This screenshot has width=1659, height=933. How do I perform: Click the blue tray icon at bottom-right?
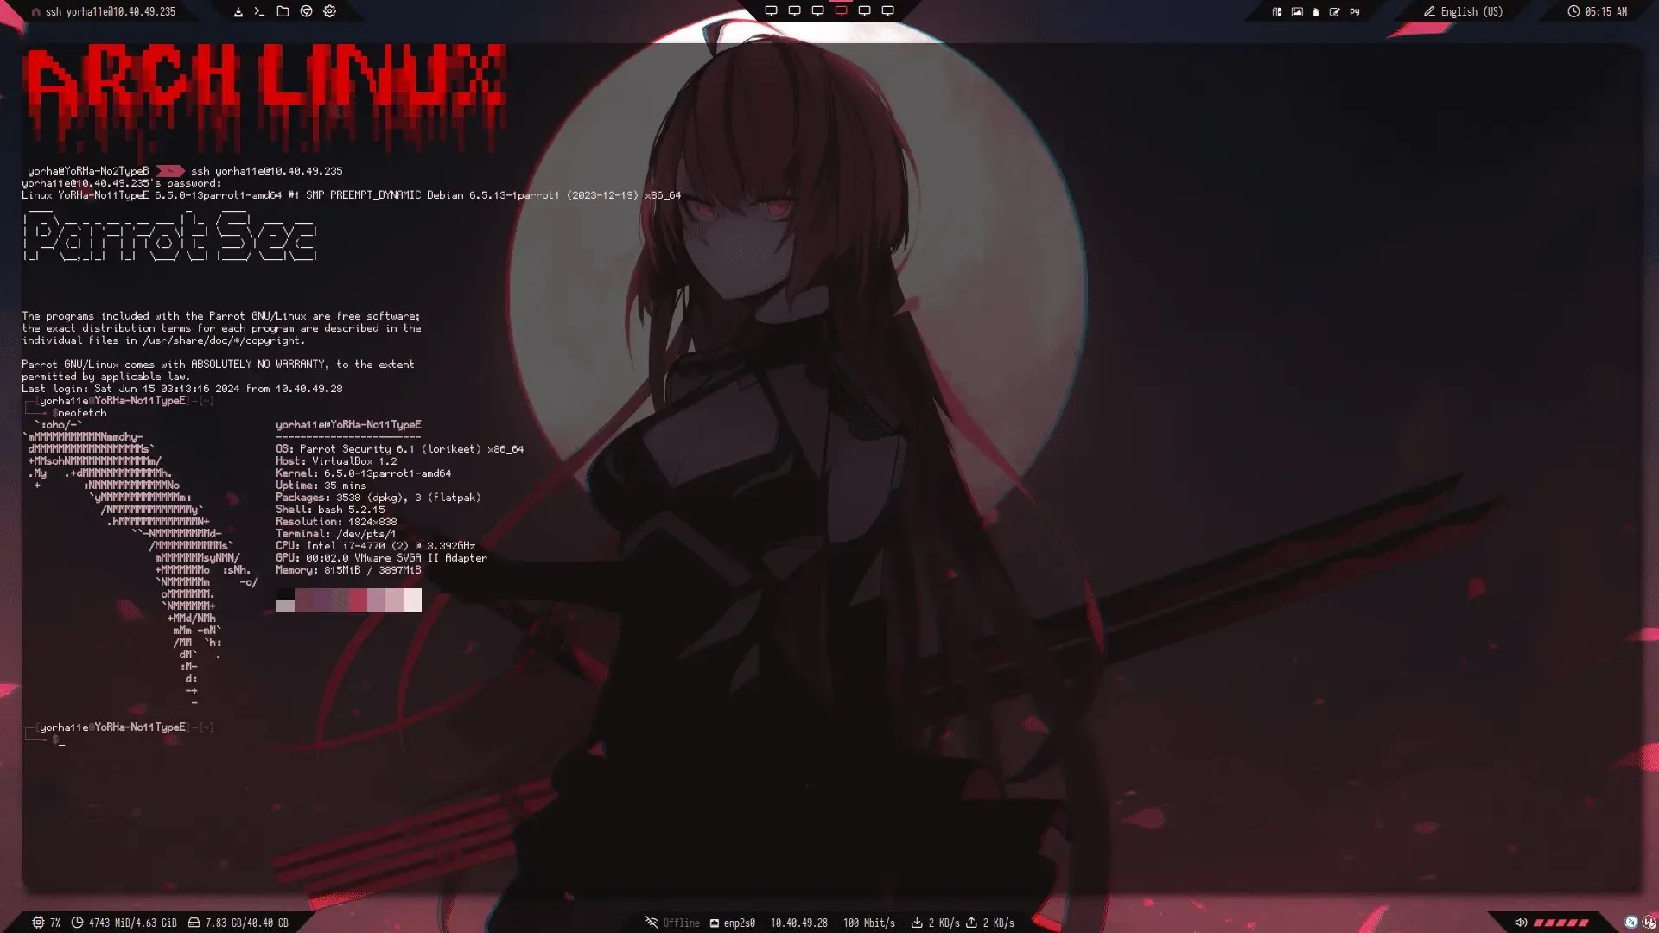coord(1630,923)
